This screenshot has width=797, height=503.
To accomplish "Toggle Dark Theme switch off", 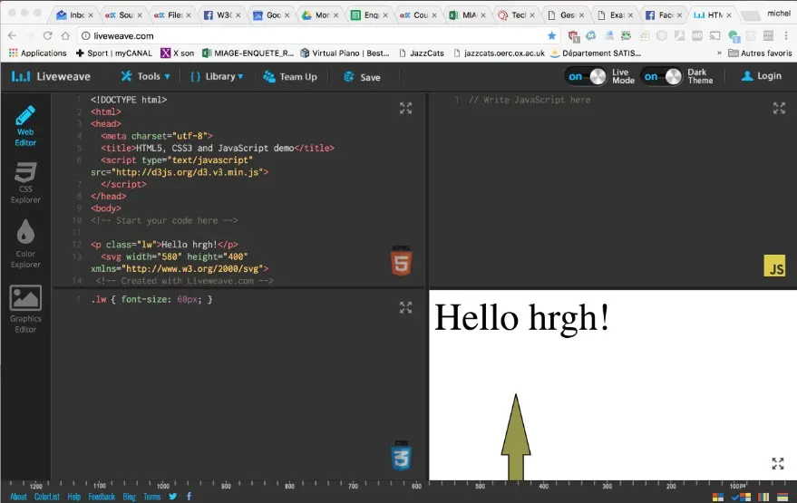I will point(661,77).
